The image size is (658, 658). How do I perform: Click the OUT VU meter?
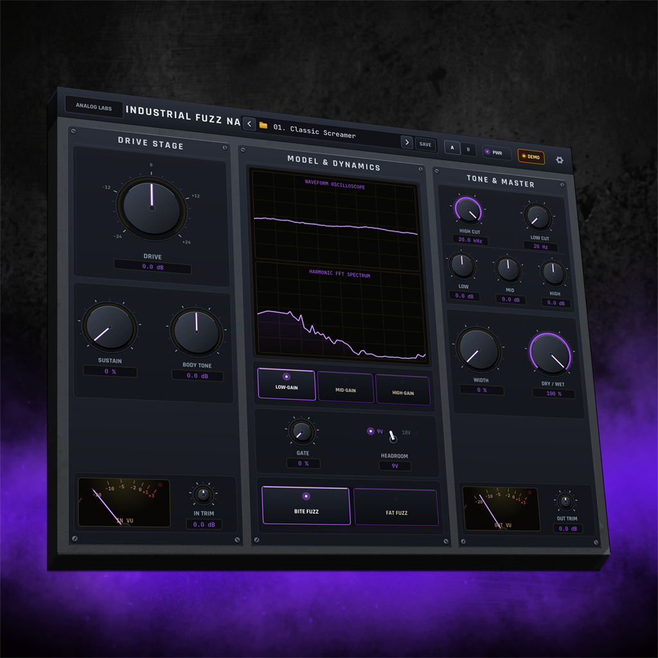(x=501, y=509)
